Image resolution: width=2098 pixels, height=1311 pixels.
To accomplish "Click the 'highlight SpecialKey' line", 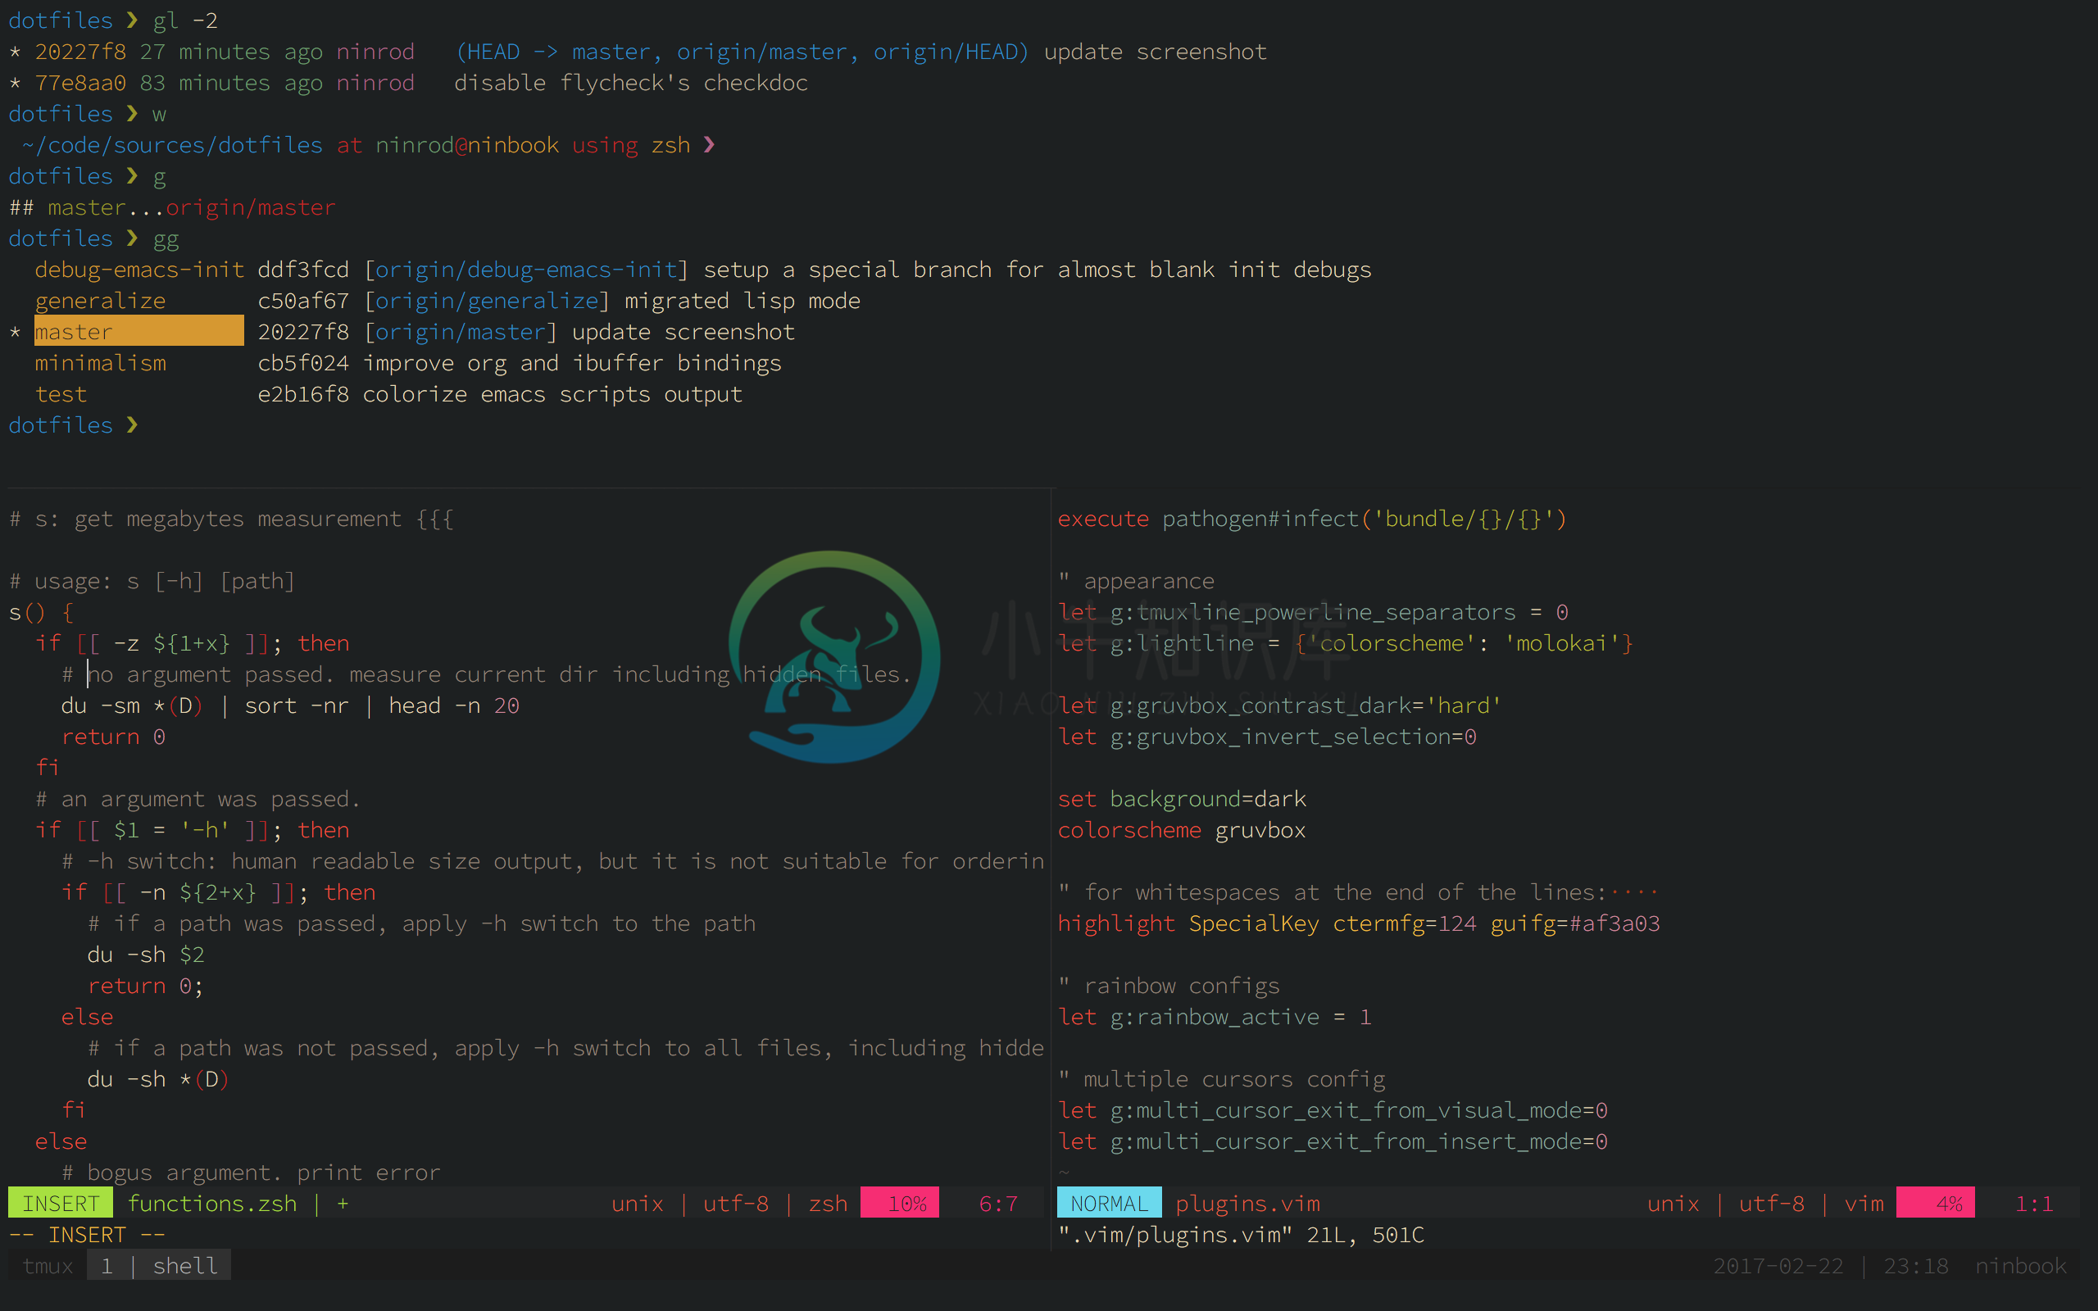I will 1359,924.
